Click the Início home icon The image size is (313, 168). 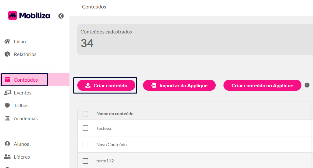tap(8, 41)
